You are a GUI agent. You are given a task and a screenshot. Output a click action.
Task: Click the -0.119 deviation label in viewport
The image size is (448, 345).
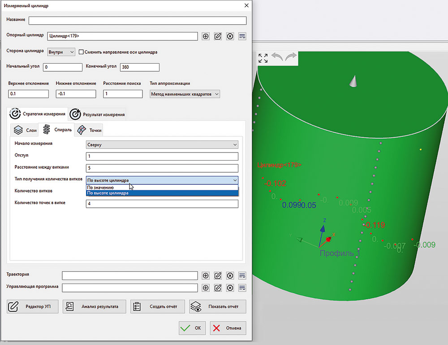click(x=374, y=225)
